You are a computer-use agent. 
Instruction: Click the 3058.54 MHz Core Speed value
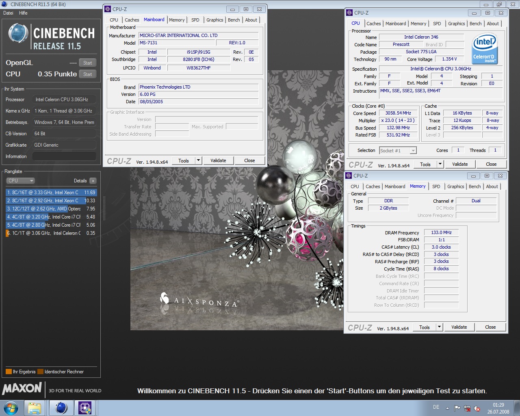coord(398,113)
